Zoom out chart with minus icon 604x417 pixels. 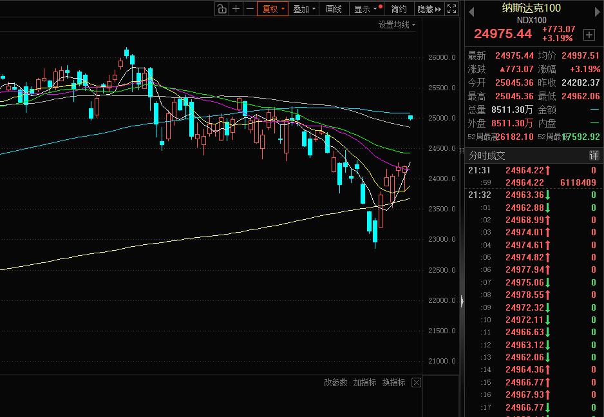(250, 9)
